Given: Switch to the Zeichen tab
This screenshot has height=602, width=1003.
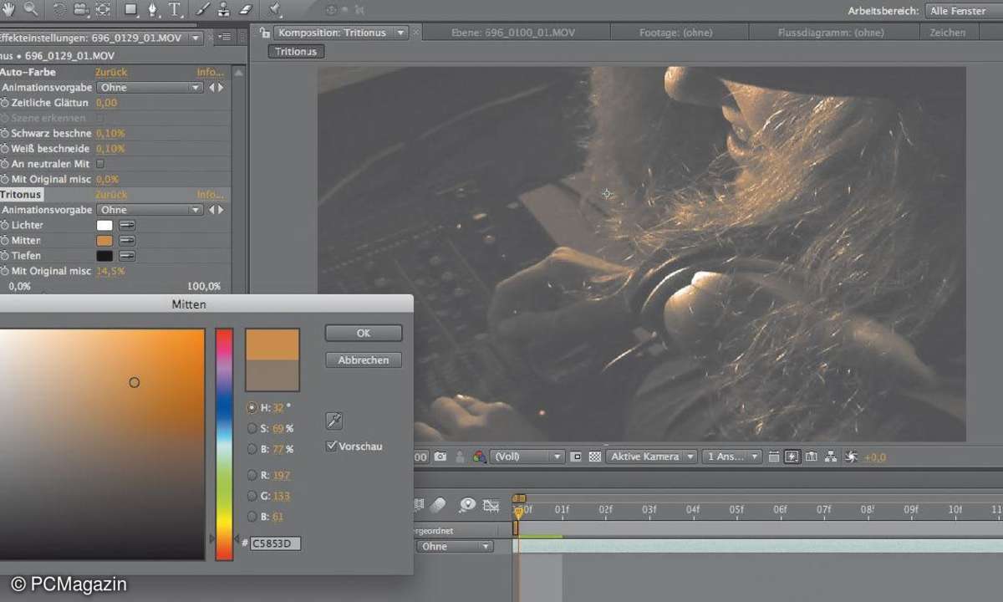Looking at the screenshot, I should click(x=948, y=33).
